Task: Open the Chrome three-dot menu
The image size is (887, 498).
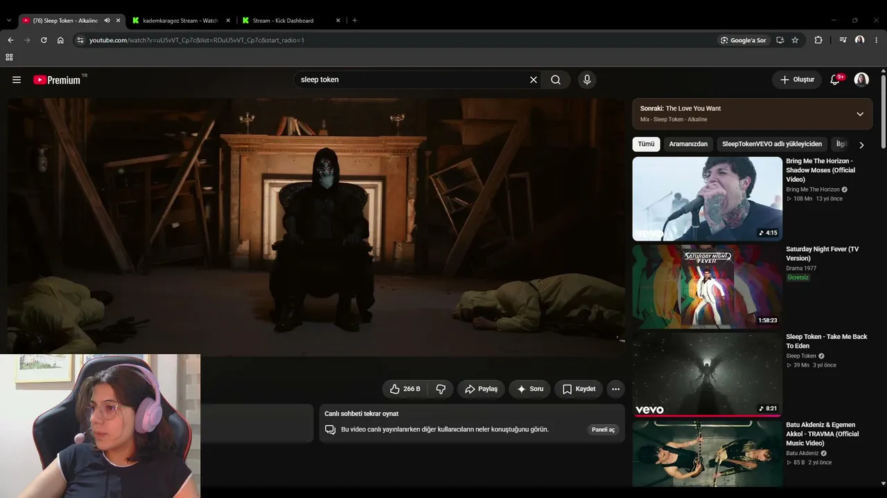Action: [x=877, y=40]
